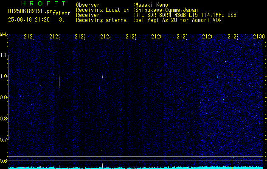The width and height of the screenshot is (267, 169).
Task: Click the 0.6 kHz frequency axis label
Action: pos(3,161)
